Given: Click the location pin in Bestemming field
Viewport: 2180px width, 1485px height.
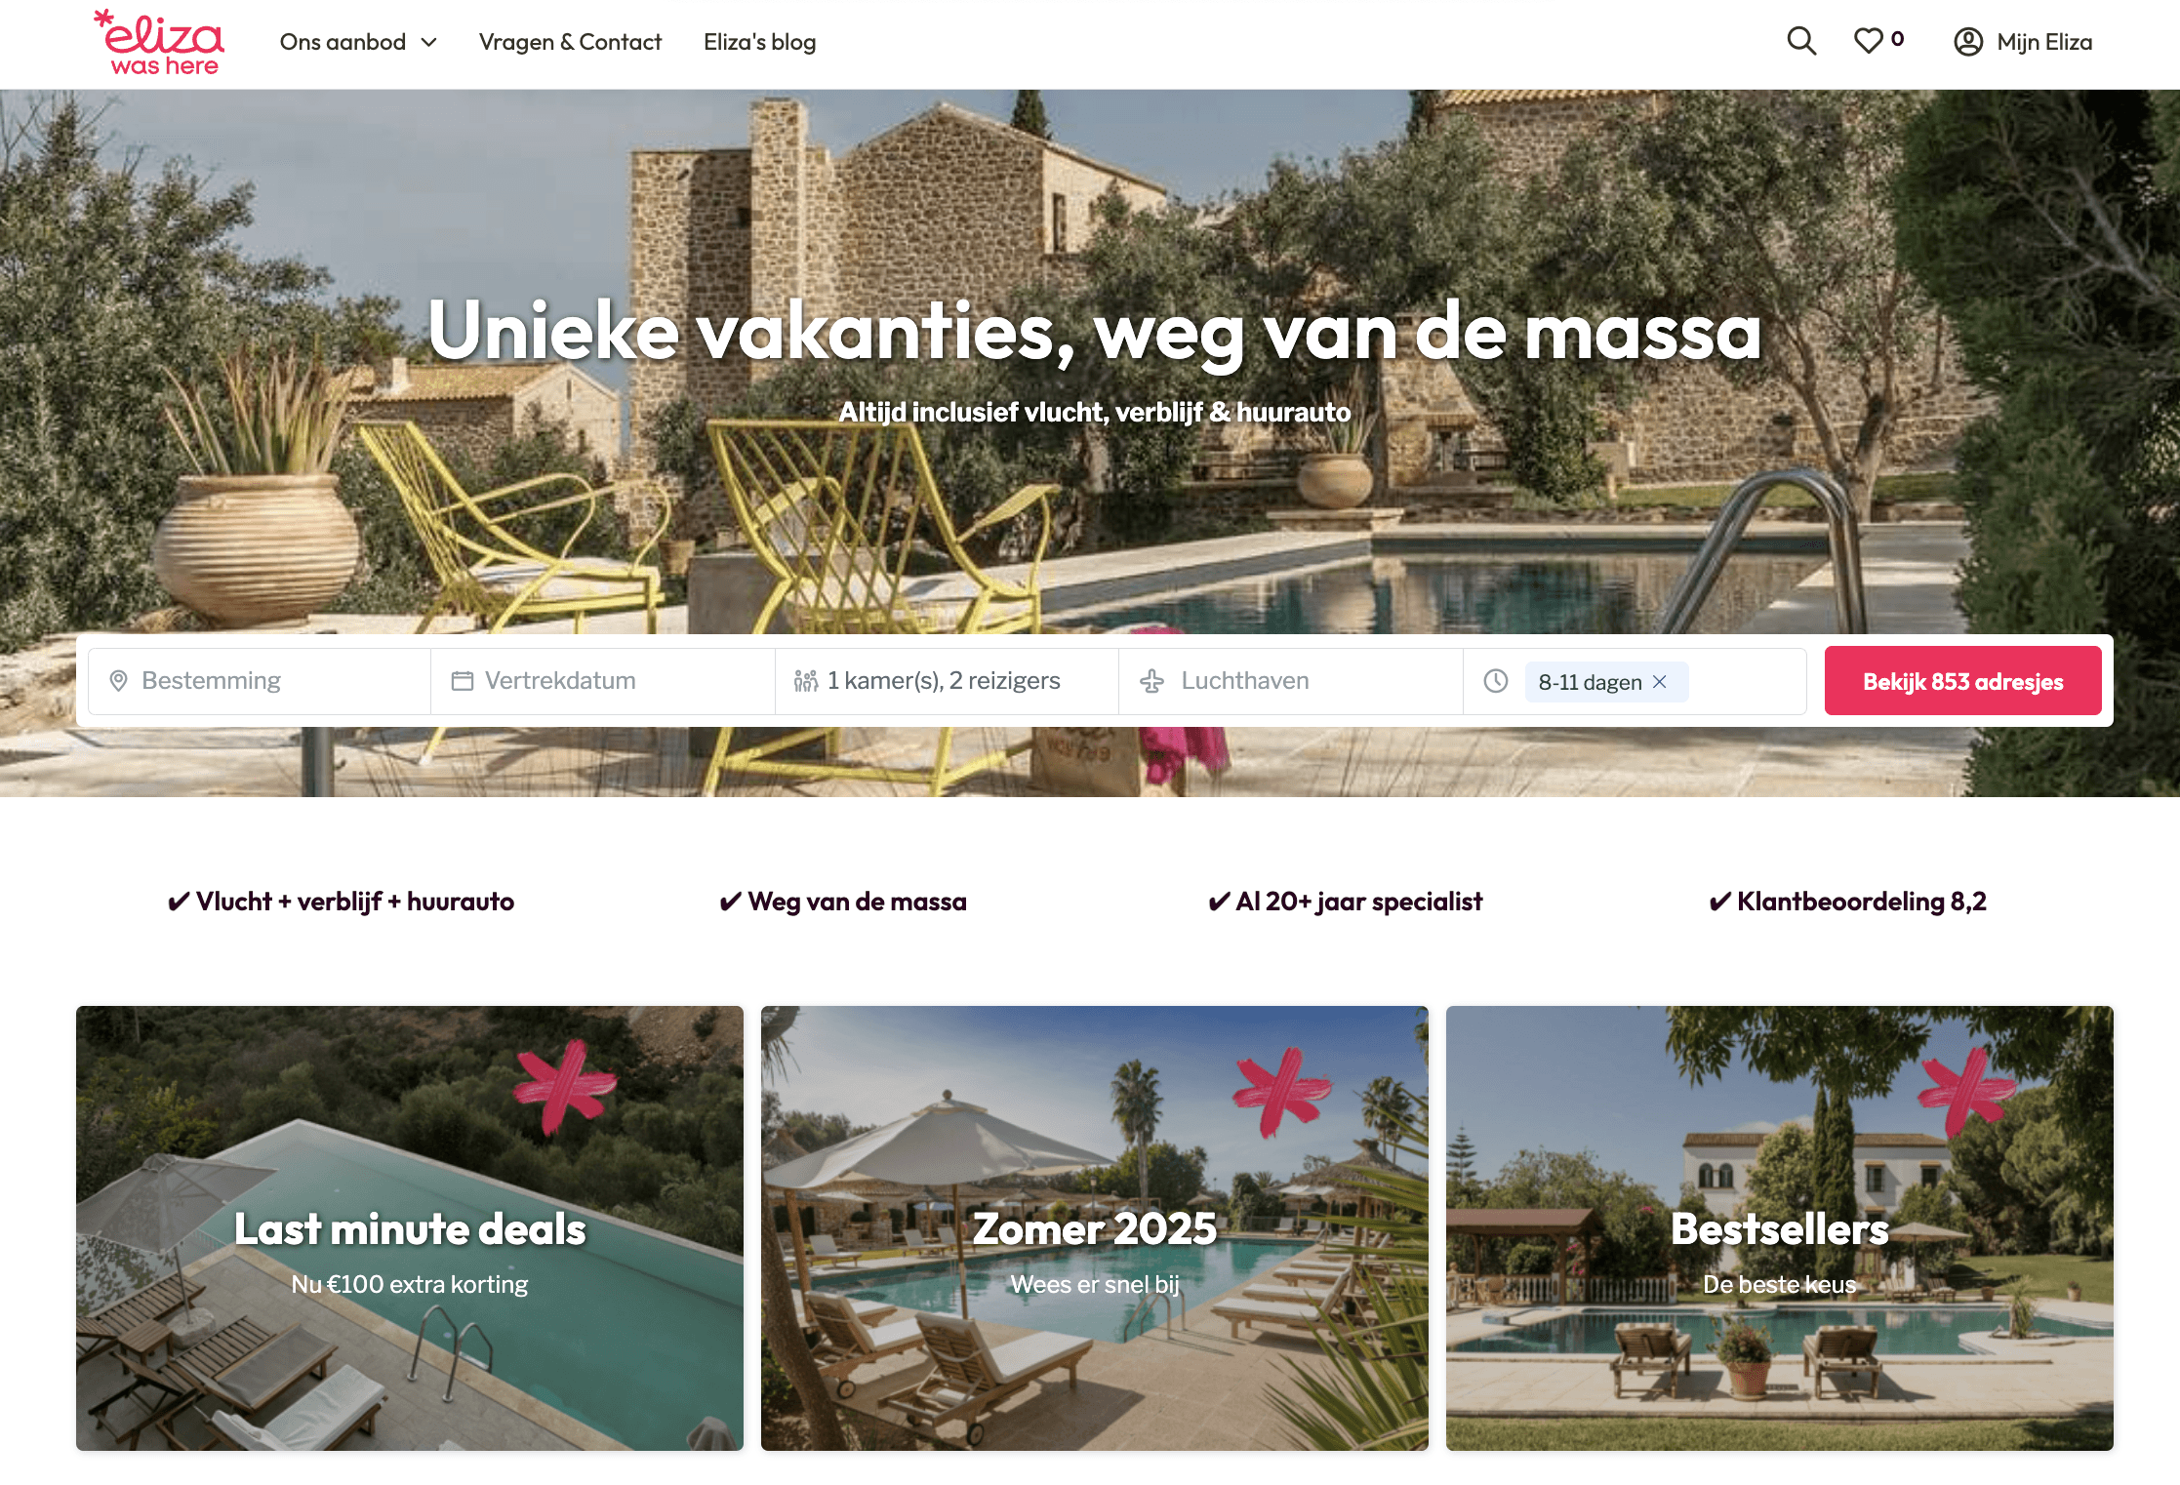Looking at the screenshot, I should (118, 681).
